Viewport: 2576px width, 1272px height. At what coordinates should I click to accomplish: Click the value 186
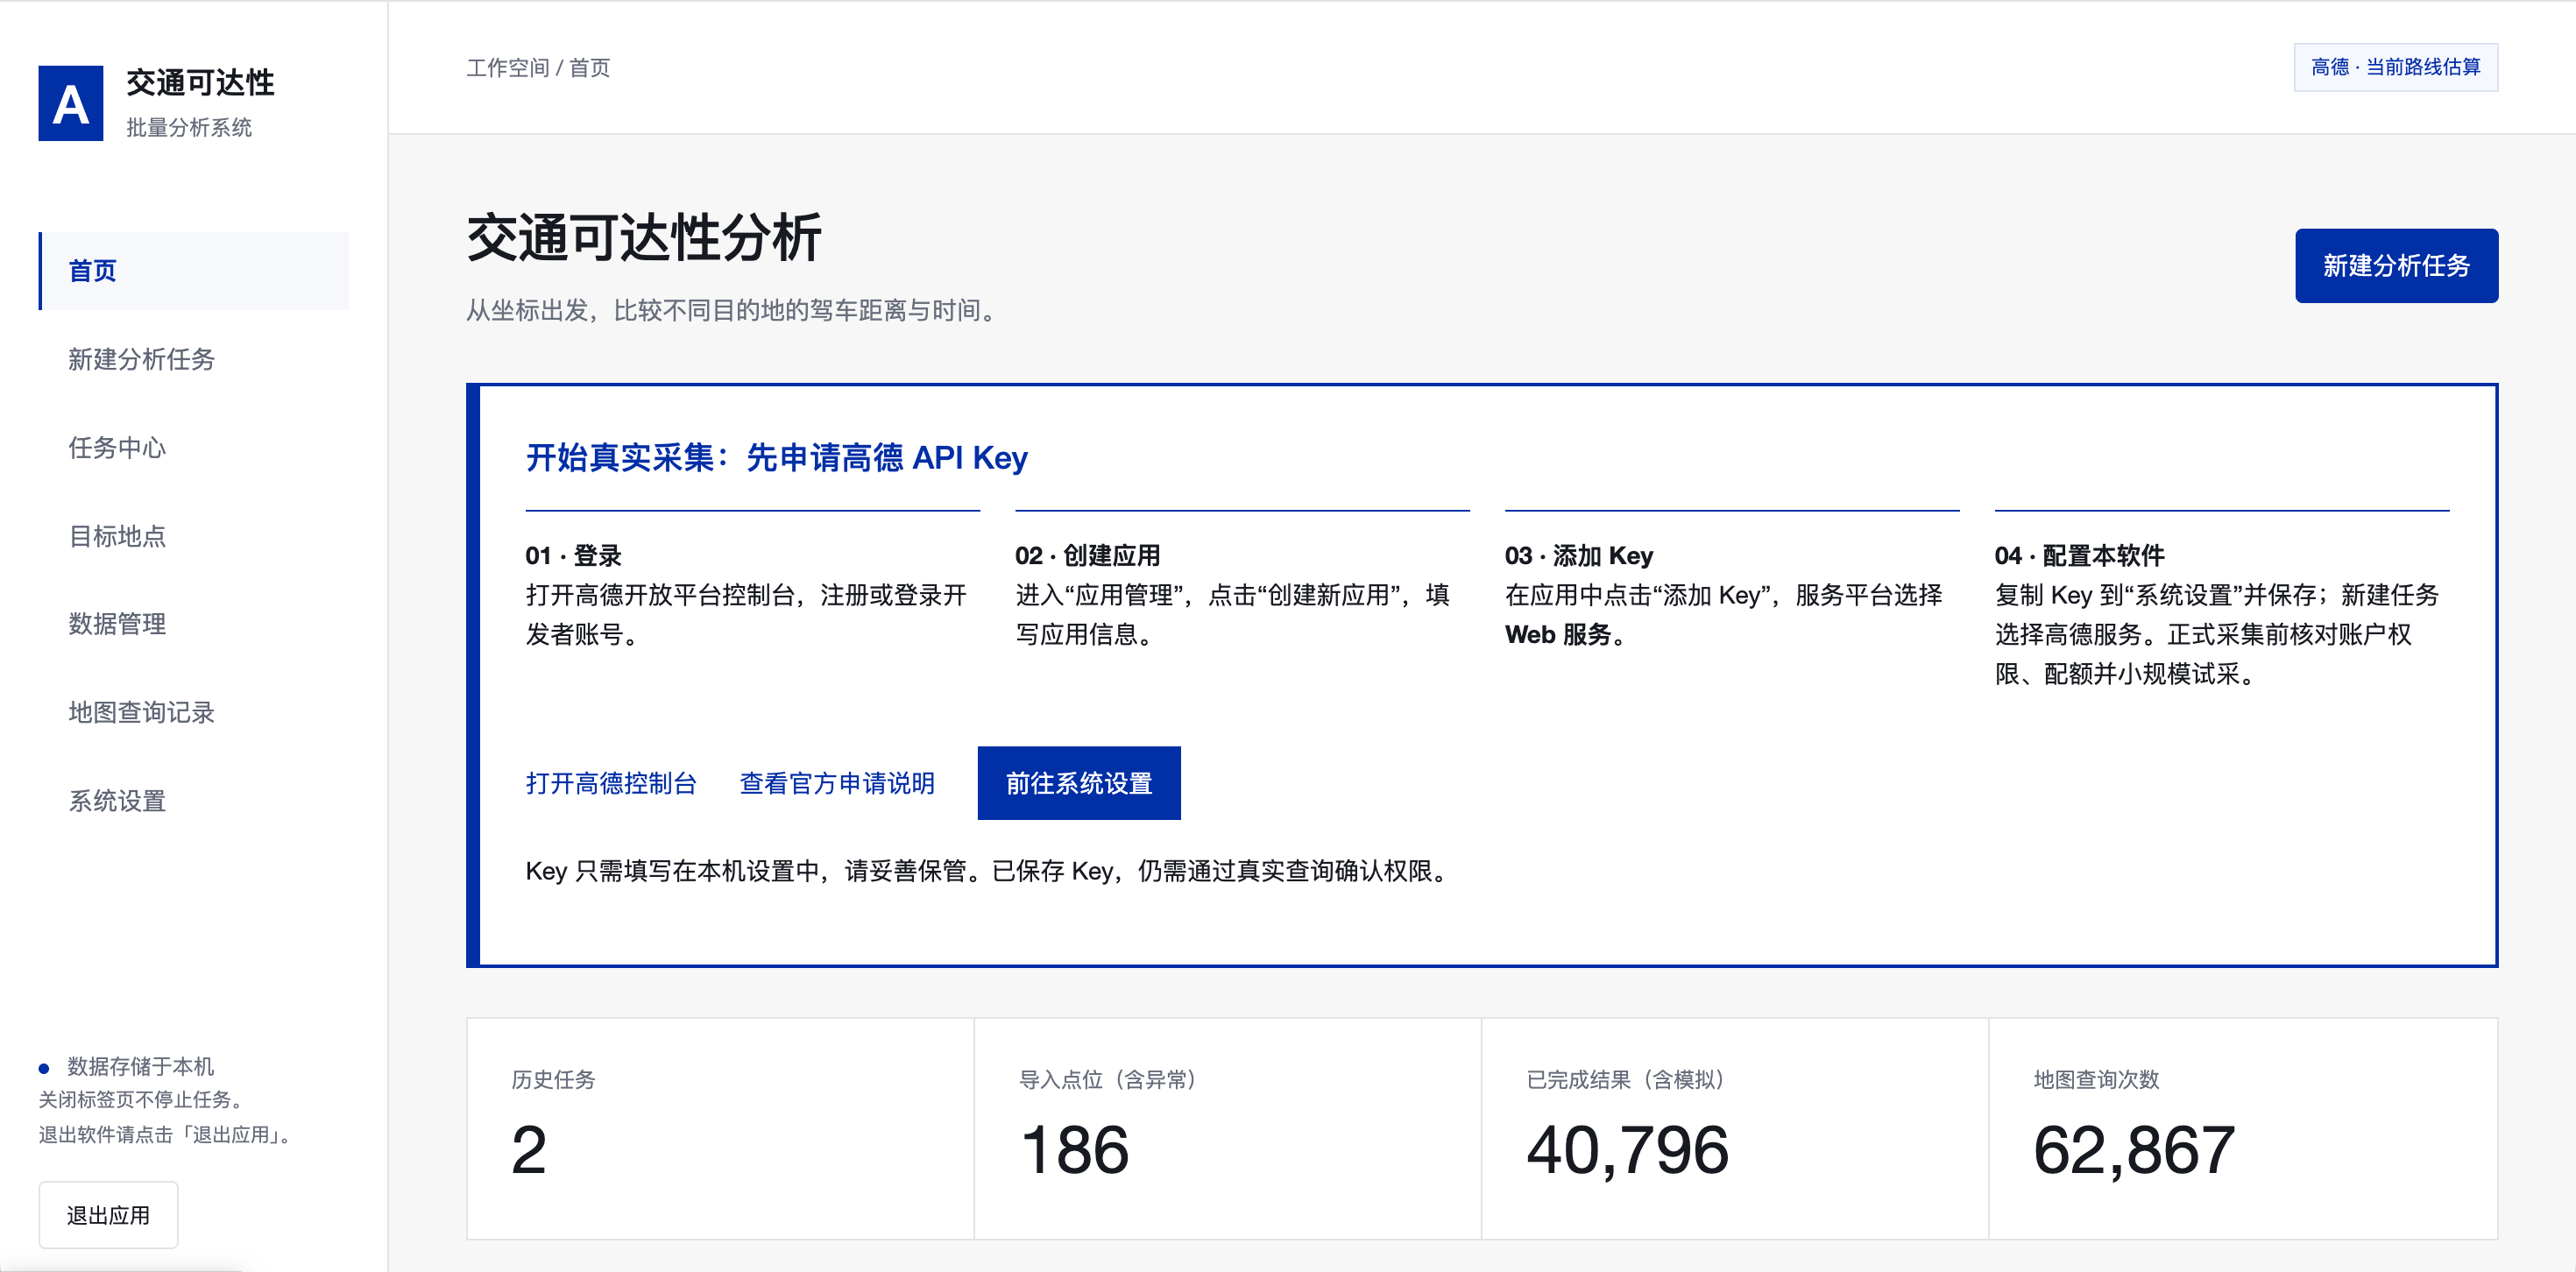[x=1074, y=1150]
